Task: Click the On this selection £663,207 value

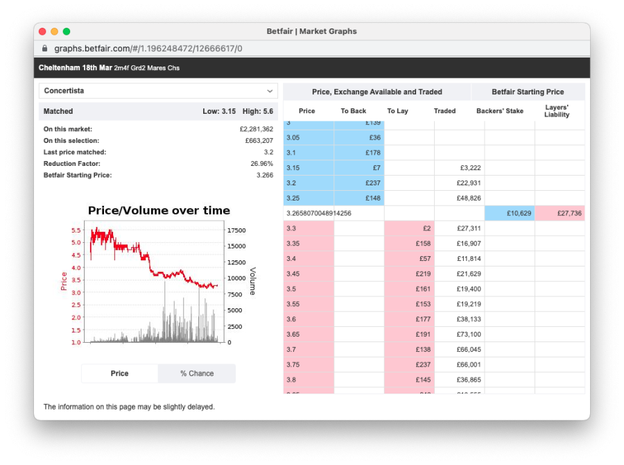Action: coord(259,141)
